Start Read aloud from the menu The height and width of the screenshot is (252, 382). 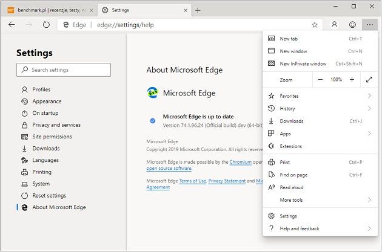[320, 187]
